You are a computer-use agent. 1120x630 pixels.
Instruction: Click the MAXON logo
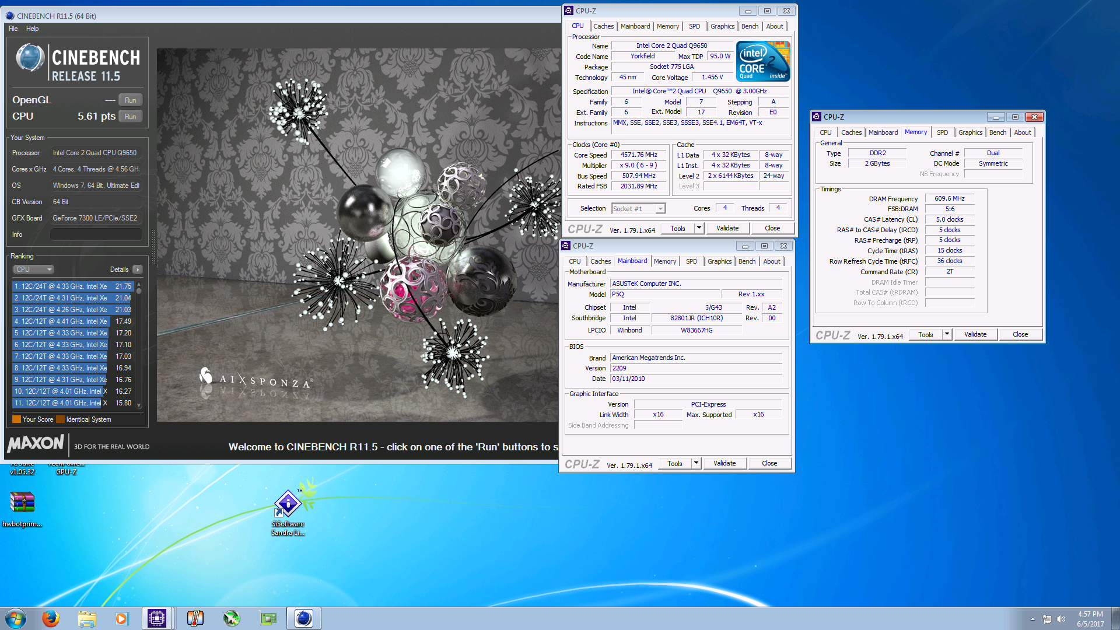36,444
